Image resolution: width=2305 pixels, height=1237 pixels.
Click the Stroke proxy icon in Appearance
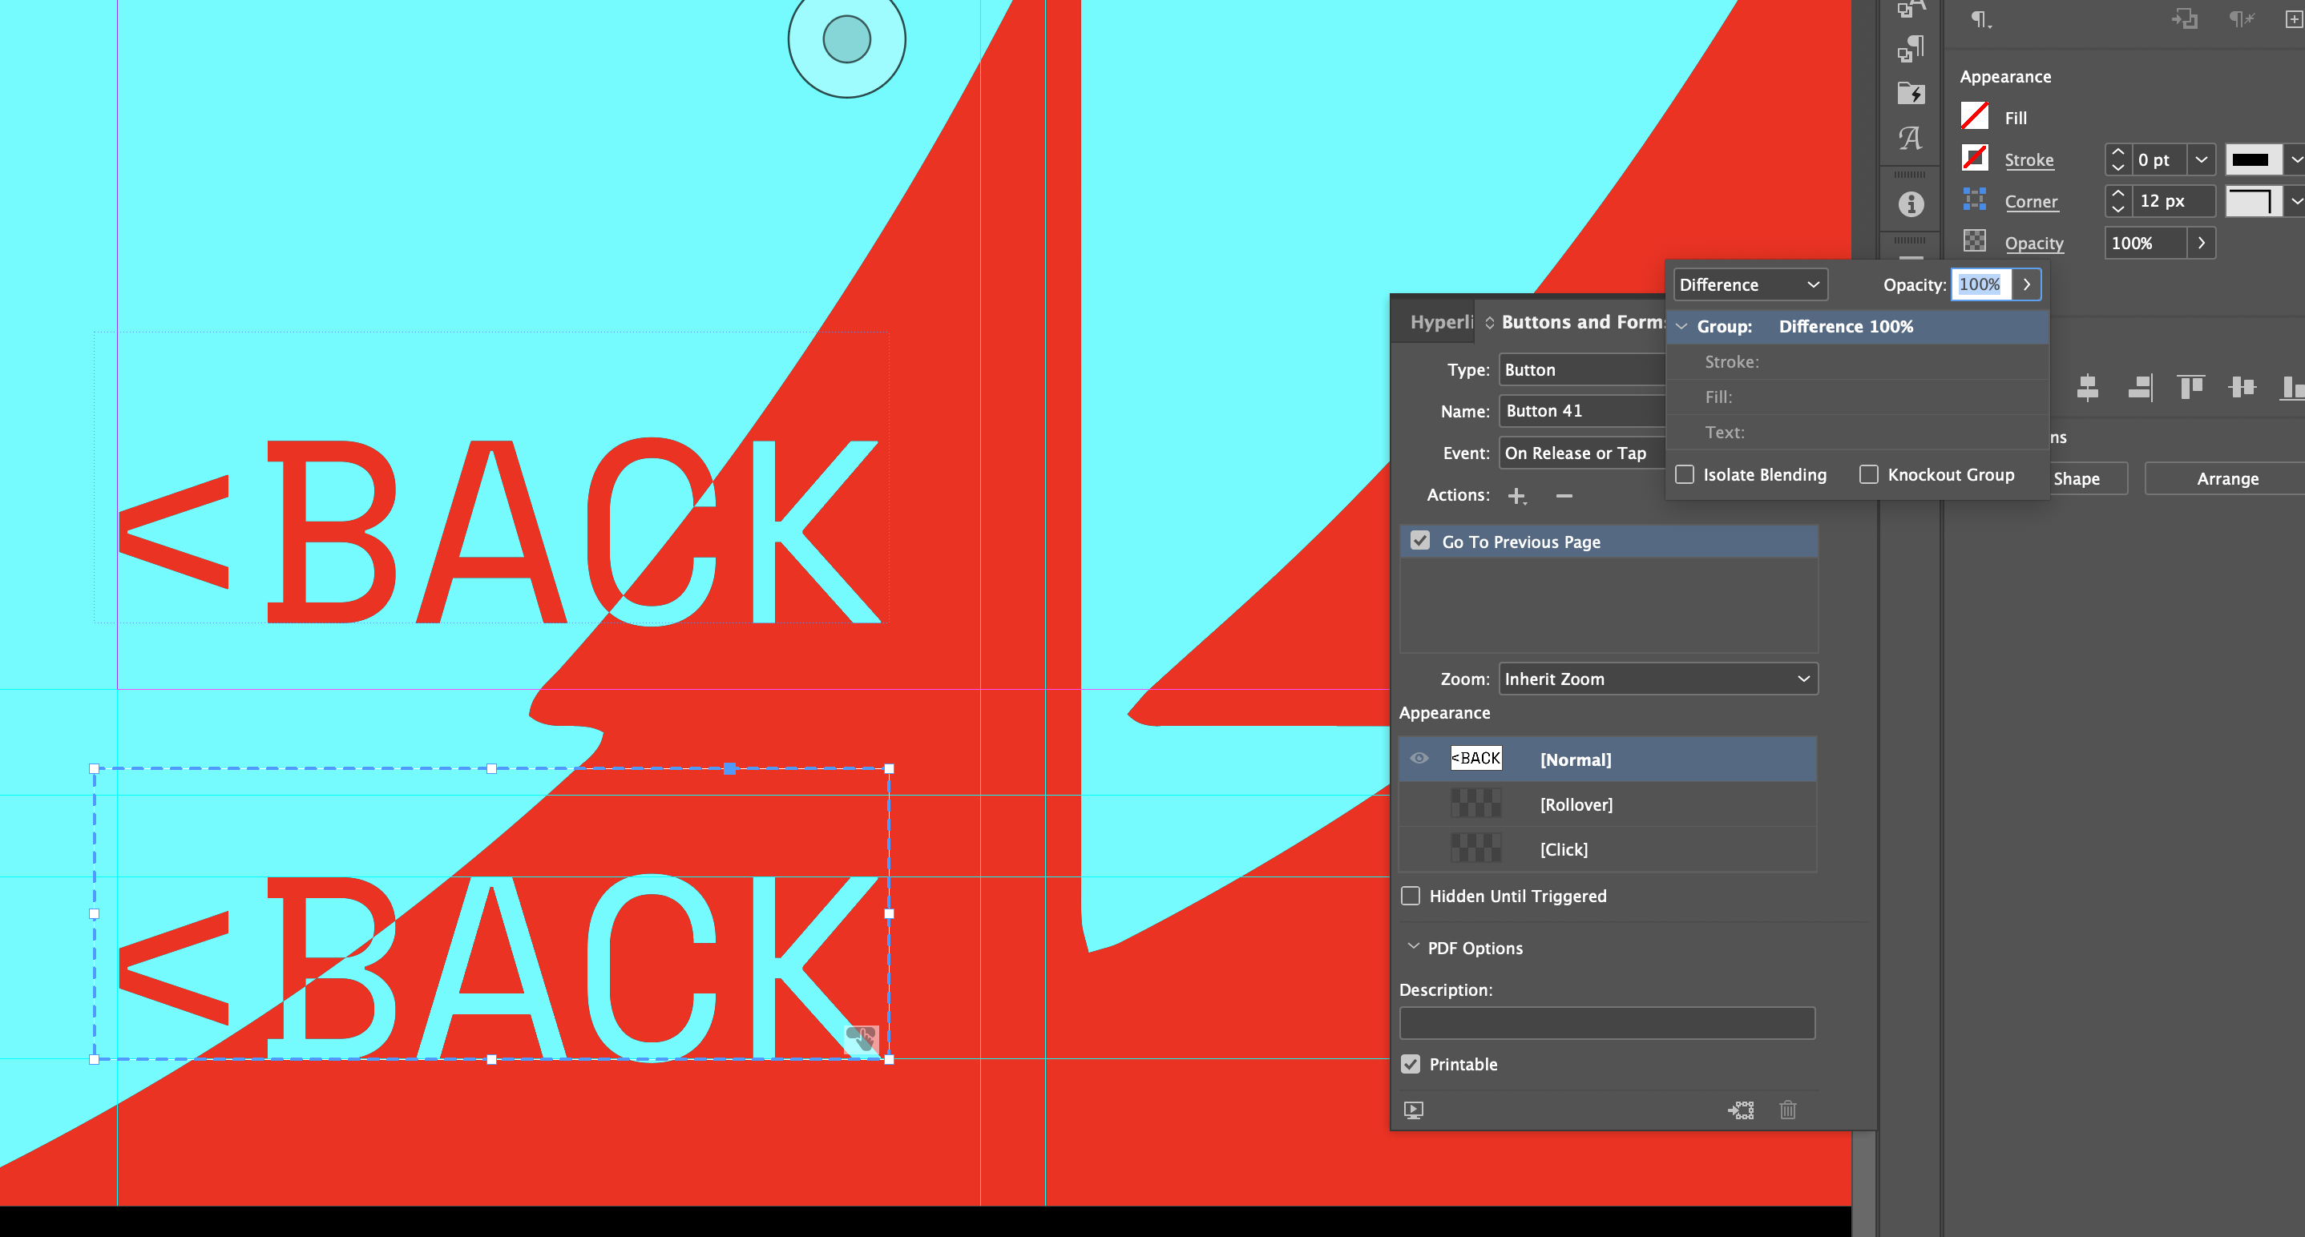click(1975, 159)
